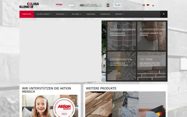Open the Klinkerriemchen tile

[x=151, y=36]
